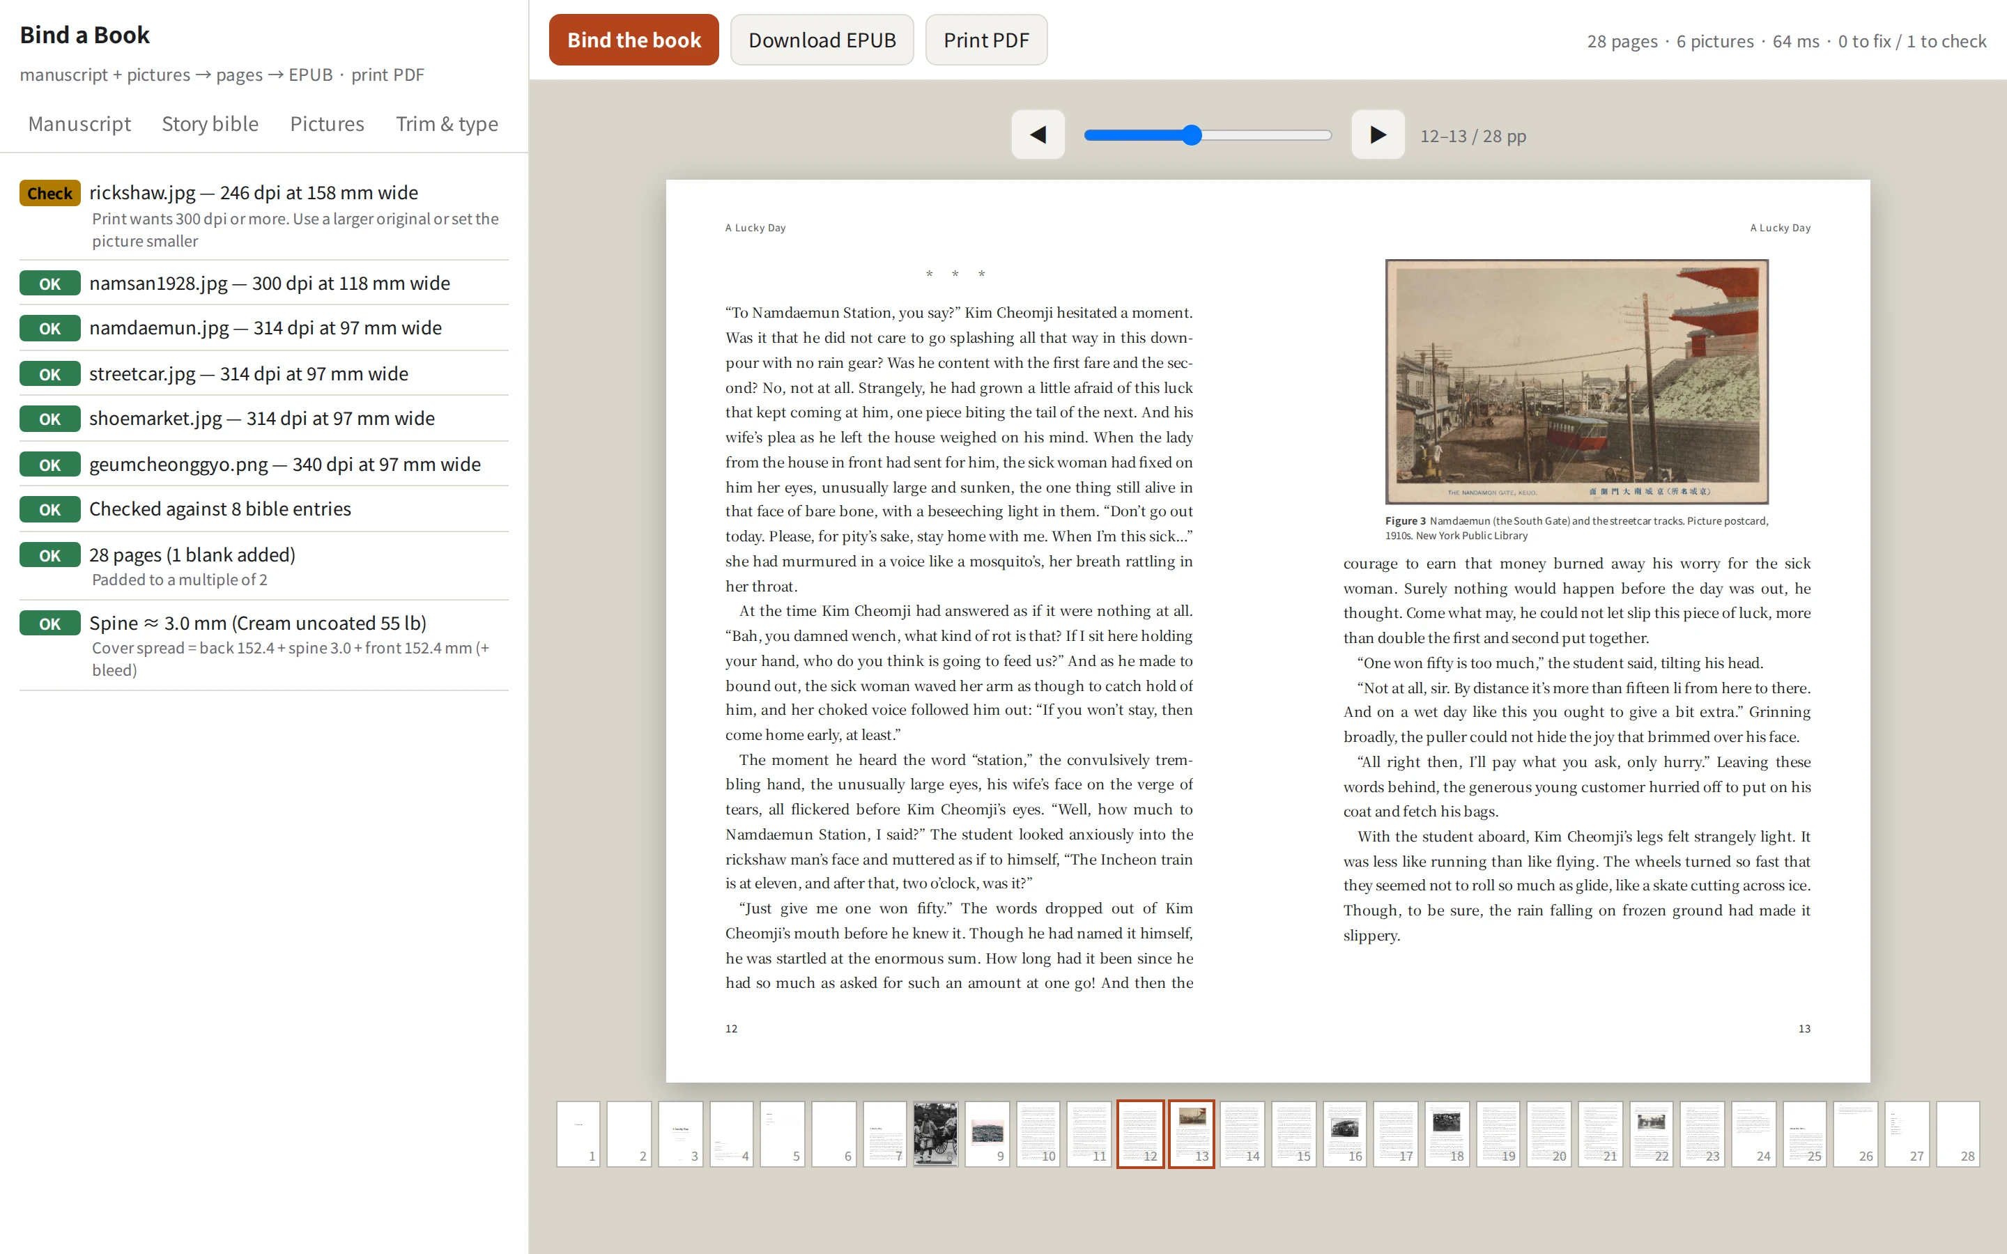Select the rickshaw.jpg 246 dpi report line

coord(254,192)
